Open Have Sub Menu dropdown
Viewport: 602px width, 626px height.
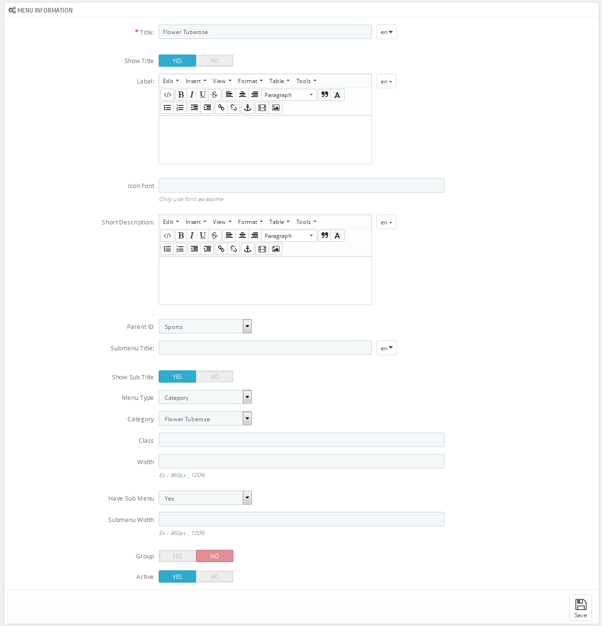coord(205,498)
